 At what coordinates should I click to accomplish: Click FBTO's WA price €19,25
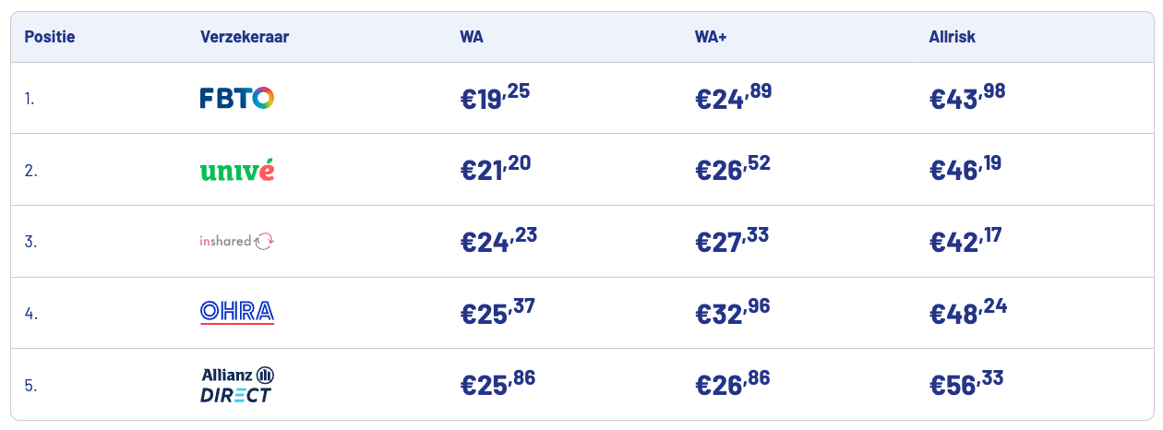pyautogui.click(x=495, y=98)
